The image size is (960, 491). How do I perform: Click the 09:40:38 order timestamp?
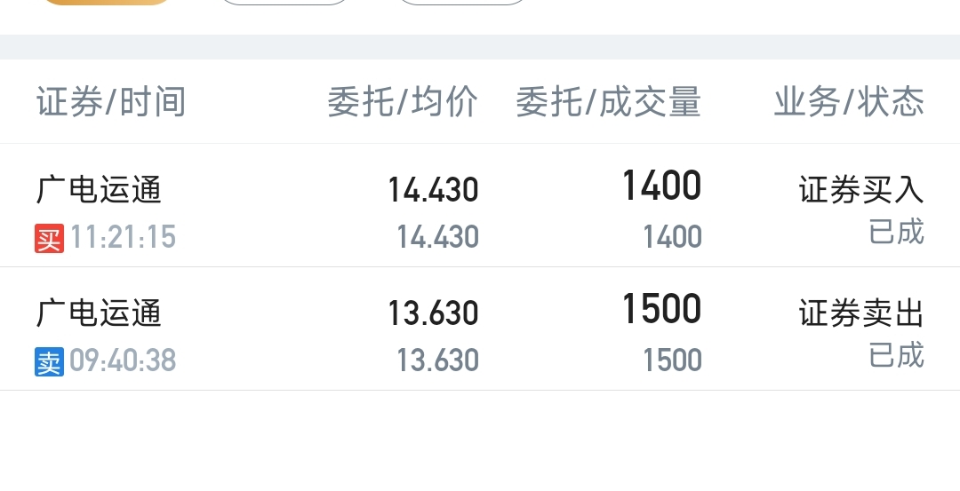[x=123, y=360]
